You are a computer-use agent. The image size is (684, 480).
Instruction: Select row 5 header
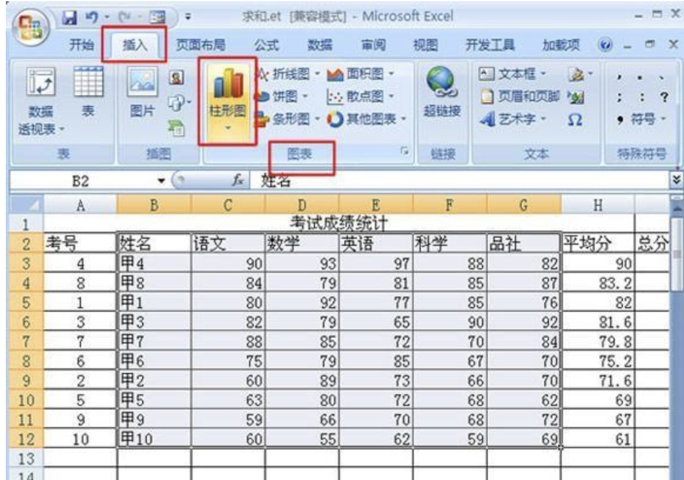point(26,302)
